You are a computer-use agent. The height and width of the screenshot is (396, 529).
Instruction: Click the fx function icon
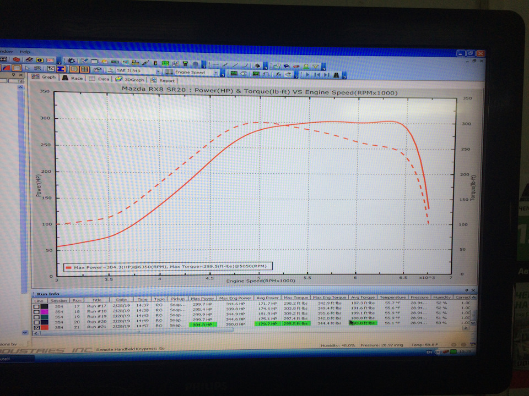278,74
